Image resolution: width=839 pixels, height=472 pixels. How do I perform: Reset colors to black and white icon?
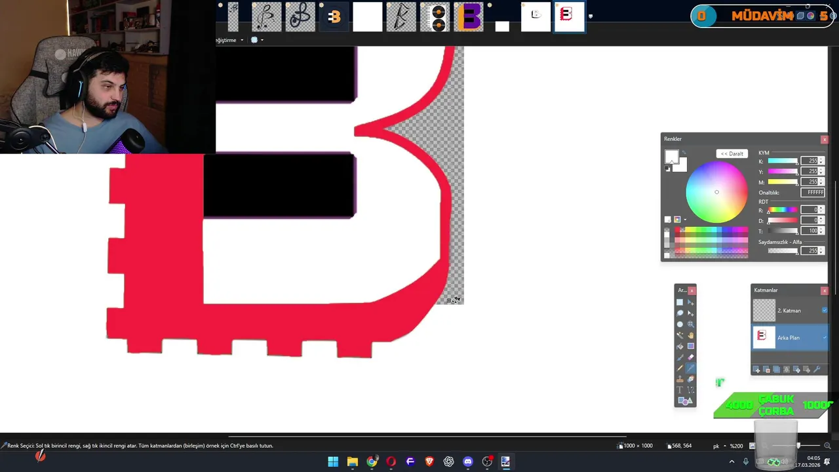(x=667, y=168)
